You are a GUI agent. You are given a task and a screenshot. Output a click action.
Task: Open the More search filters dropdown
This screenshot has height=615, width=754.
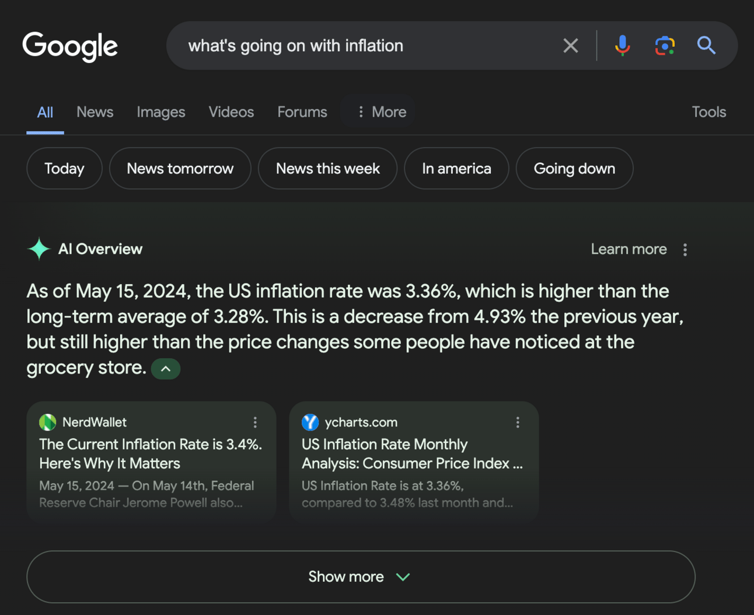[x=381, y=111]
